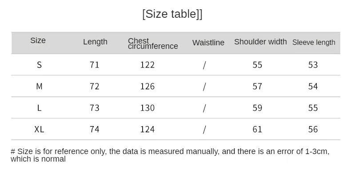The width and height of the screenshot is (351, 178).
Task: Click the L size row label
Action: click(x=39, y=108)
